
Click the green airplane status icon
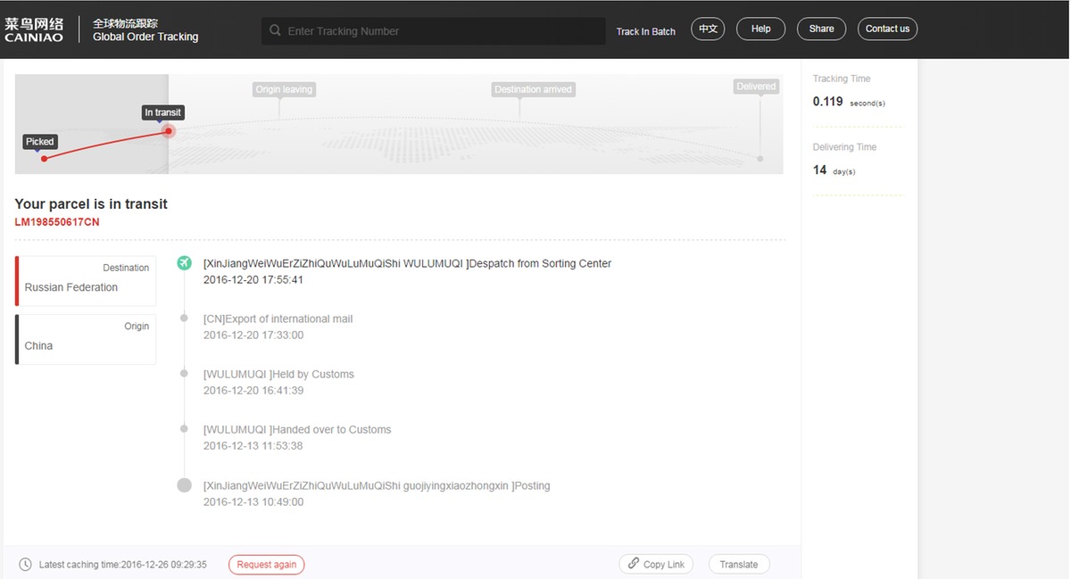pyautogui.click(x=185, y=263)
